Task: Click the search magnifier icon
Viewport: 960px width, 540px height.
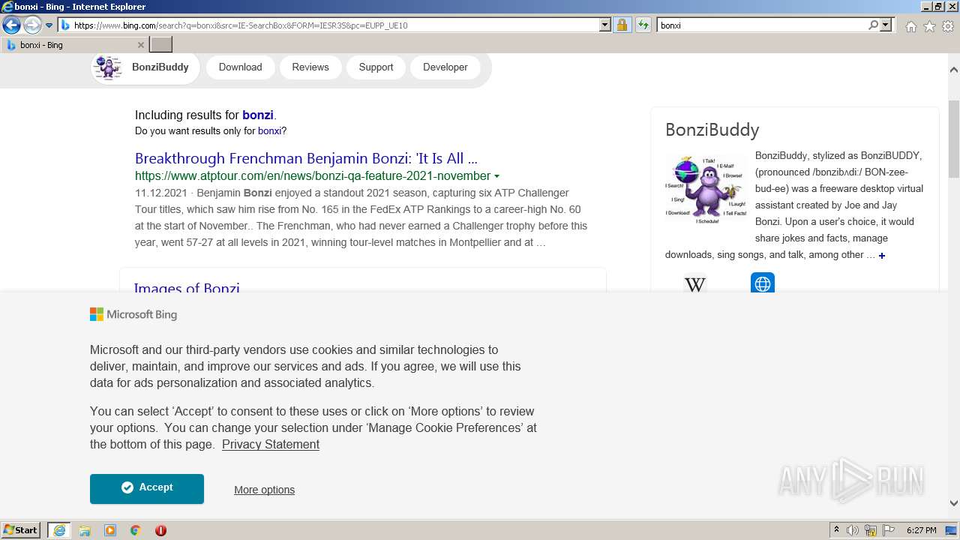Action: tap(873, 25)
